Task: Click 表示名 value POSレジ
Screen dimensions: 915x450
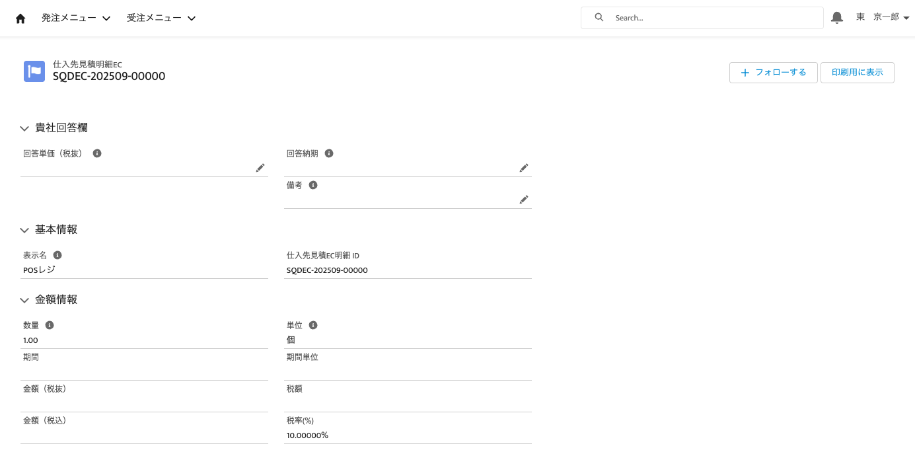Action: coord(39,270)
